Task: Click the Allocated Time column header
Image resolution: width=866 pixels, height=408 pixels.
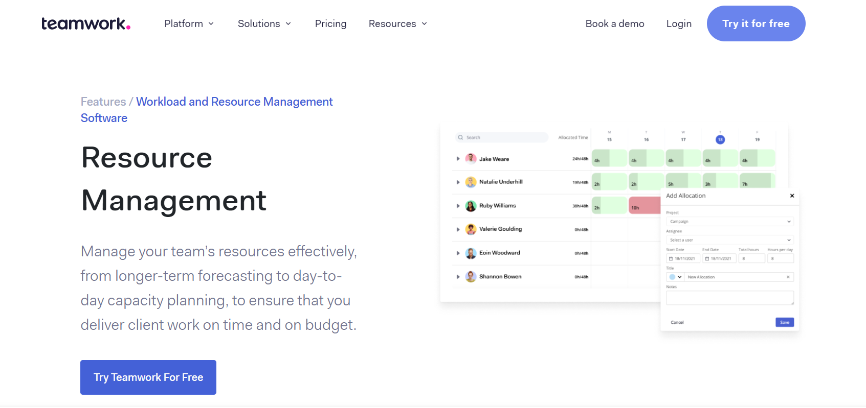Action: click(573, 137)
